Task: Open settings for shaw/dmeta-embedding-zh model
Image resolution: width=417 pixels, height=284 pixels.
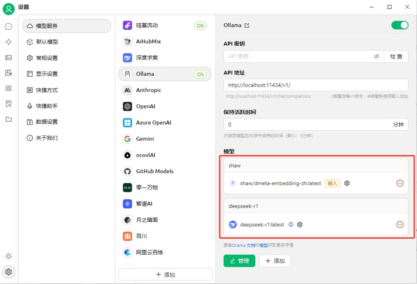Action: pyautogui.click(x=347, y=183)
